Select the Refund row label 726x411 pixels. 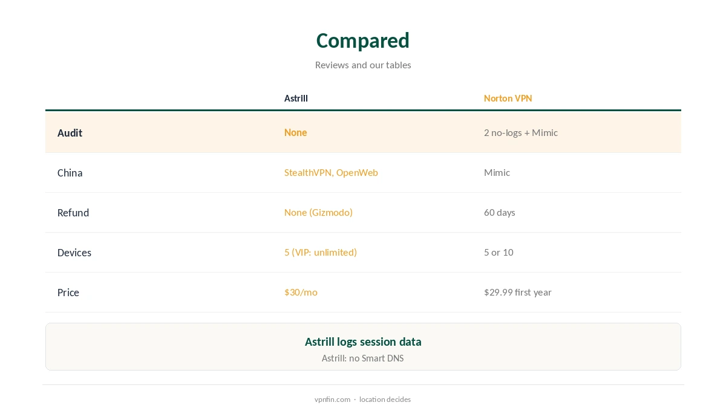coord(73,213)
